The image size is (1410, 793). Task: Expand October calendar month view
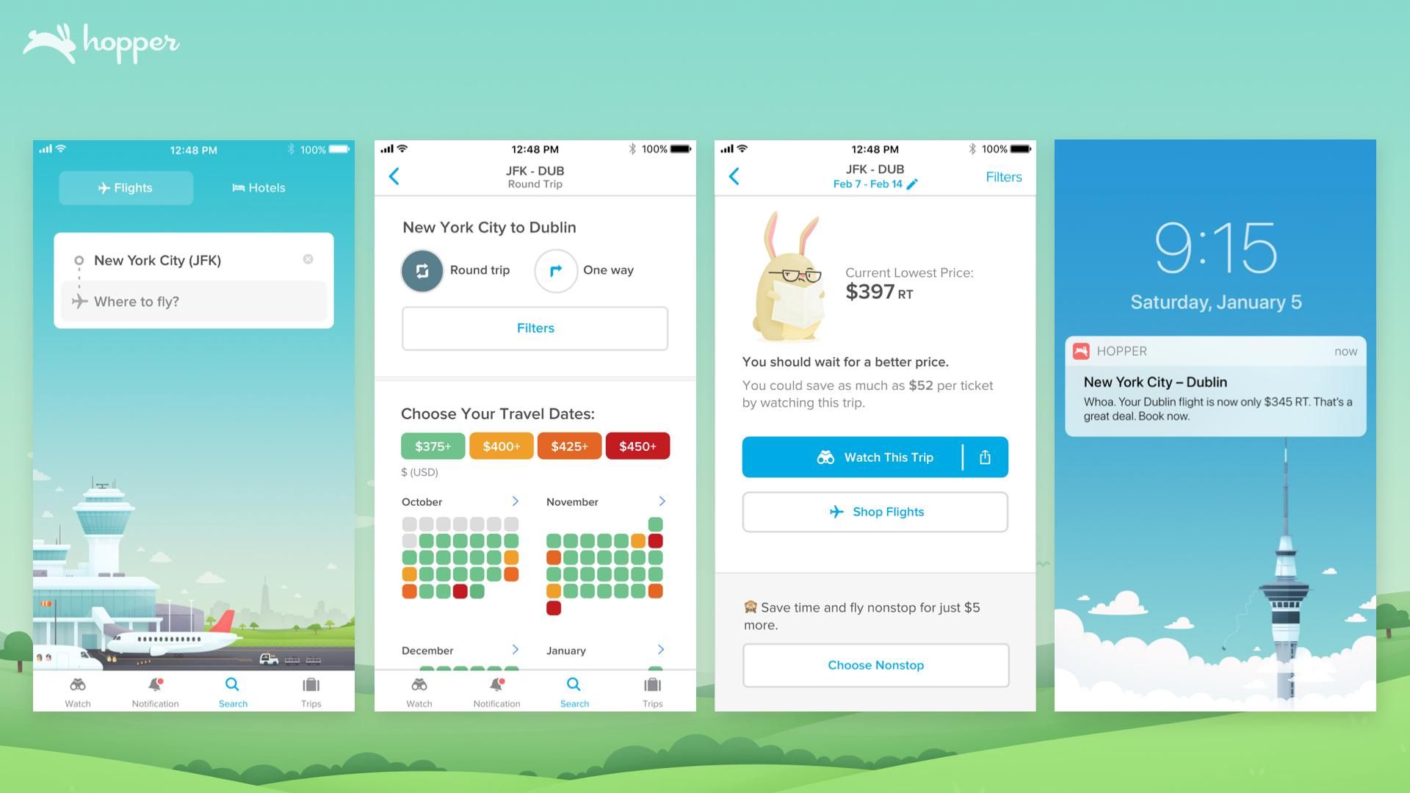(514, 501)
